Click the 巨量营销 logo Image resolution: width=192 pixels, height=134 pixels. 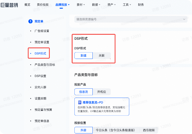tap(9, 5)
